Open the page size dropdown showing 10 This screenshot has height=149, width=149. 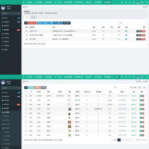click(56, 140)
